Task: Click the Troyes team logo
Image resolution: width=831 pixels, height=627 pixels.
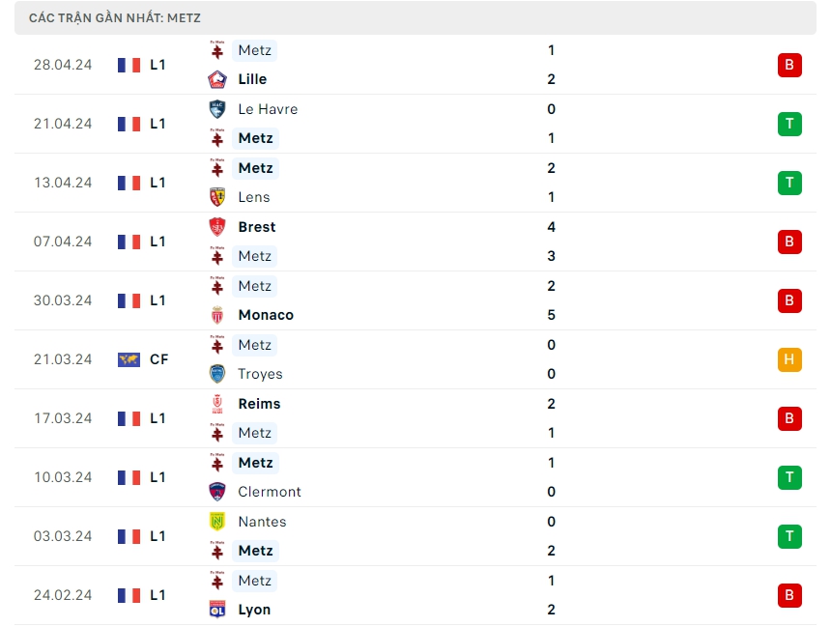Action: click(217, 374)
